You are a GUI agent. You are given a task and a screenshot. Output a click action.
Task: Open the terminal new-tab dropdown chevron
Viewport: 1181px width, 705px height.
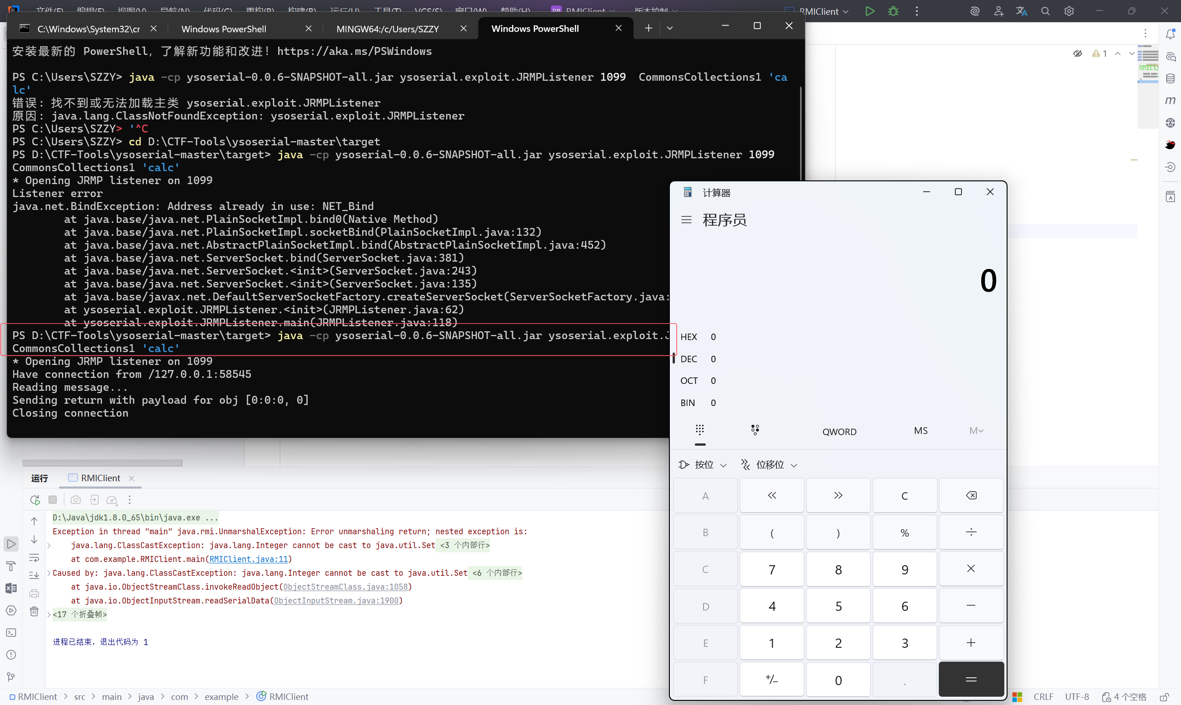pos(669,28)
